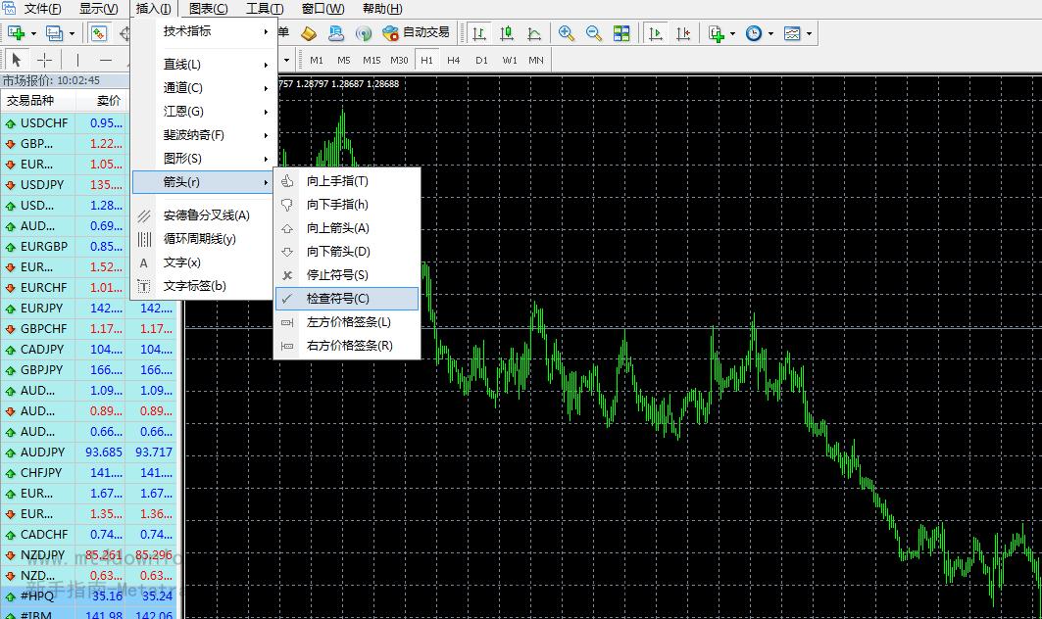Image resolution: width=1042 pixels, height=619 pixels.
Task: Choose 文字标签(b) text label option
Action: click(x=194, y=286)
